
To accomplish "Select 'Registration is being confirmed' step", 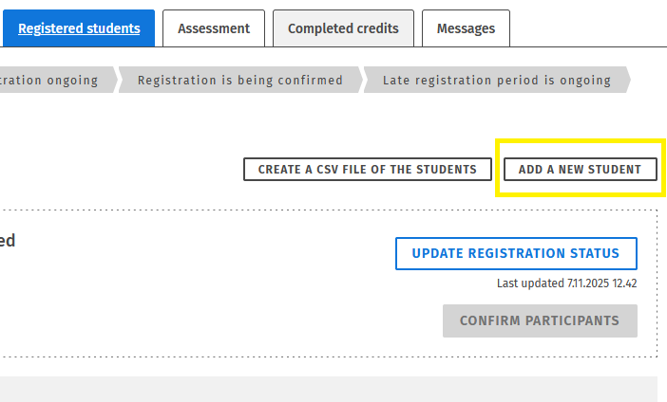I will tap(239, 81).
